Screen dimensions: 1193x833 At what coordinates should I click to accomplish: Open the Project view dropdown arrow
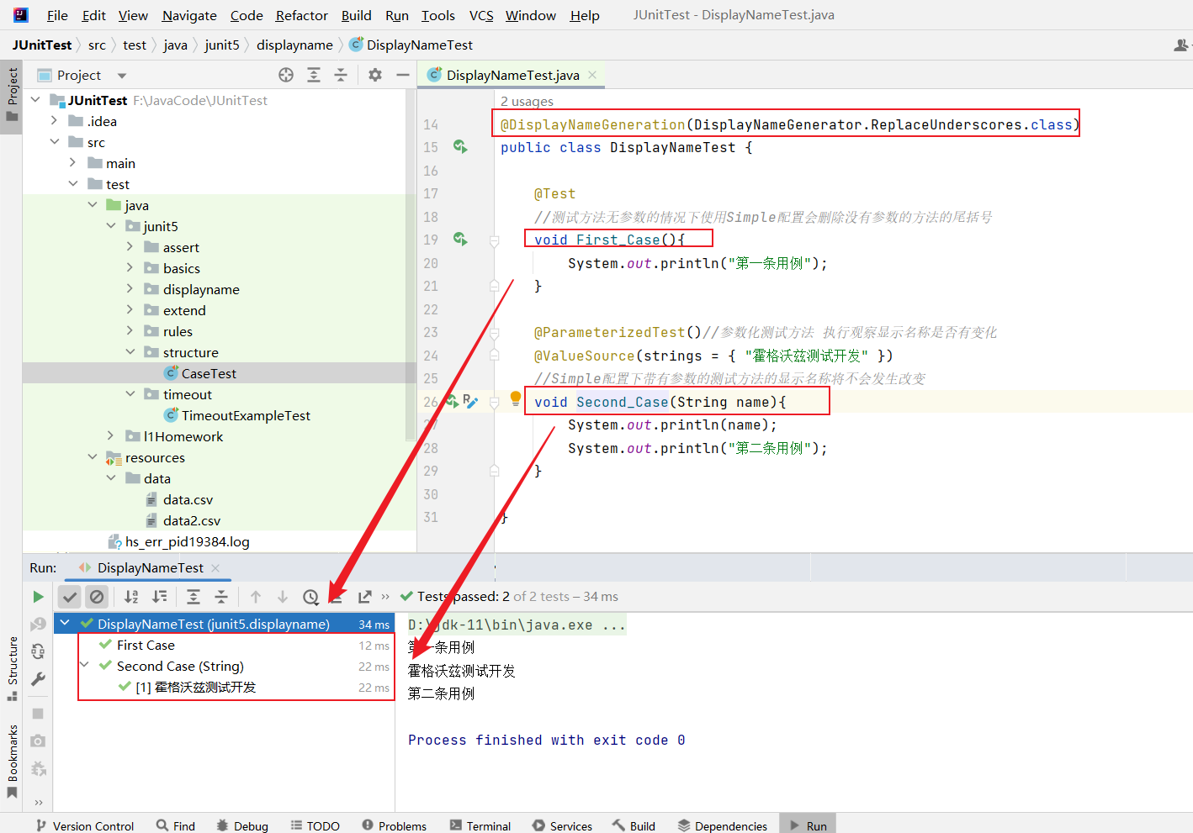(122, 76)
